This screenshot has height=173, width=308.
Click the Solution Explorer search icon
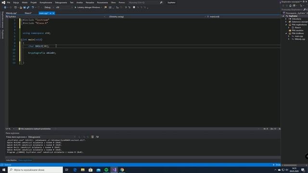[x=305, y=10]
